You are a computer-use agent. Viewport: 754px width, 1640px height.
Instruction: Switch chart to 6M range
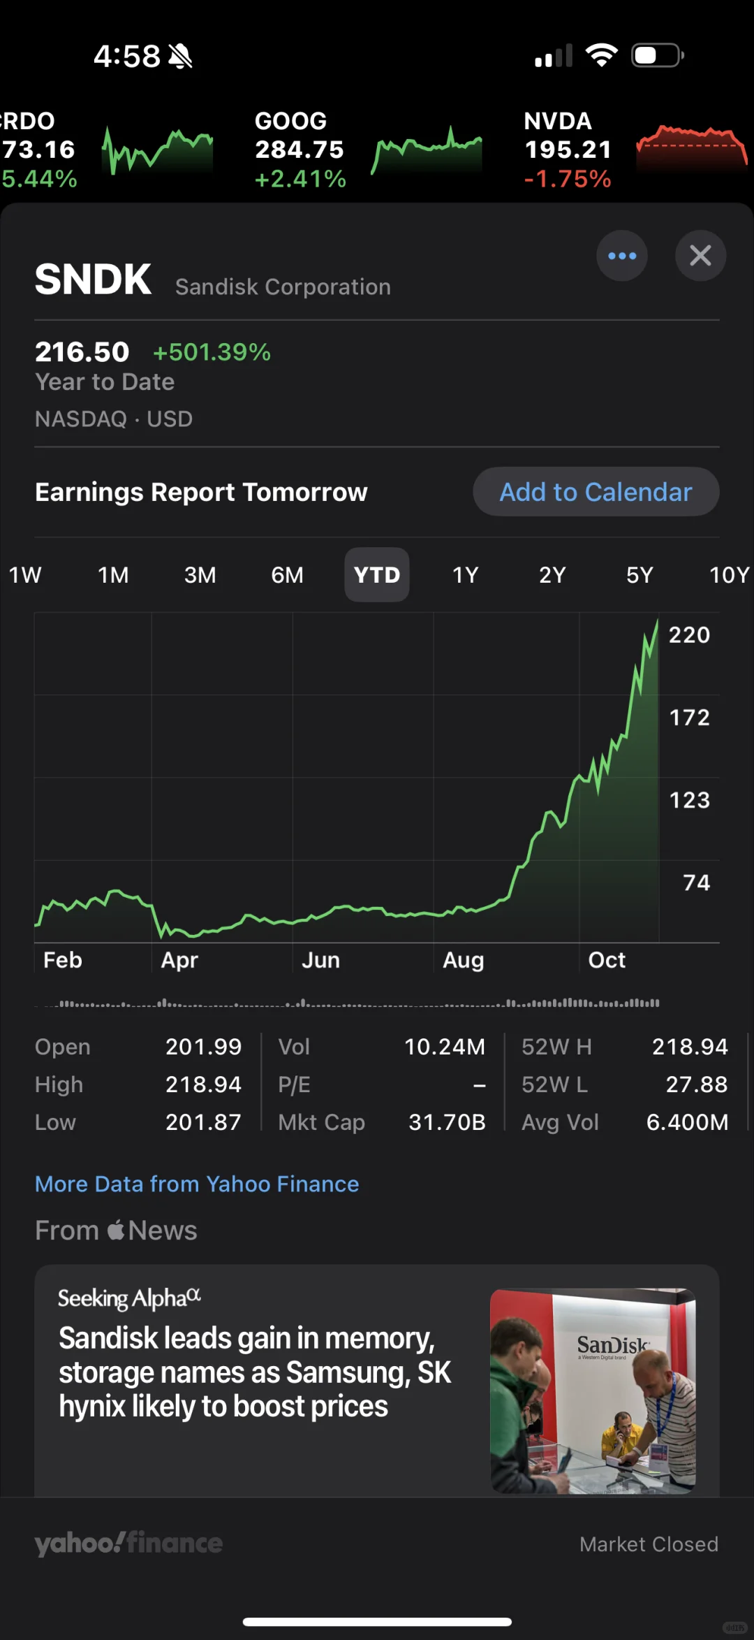pos(288,575)
